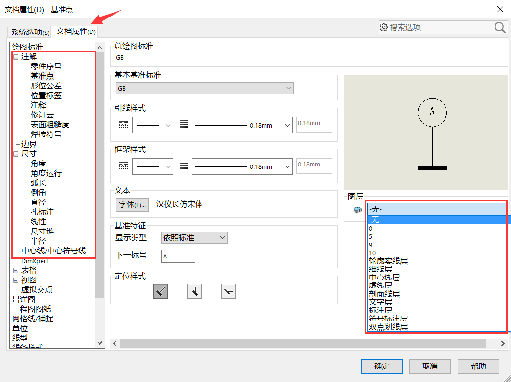Select 表面粗糙度 in the tree
The width and height of the screenshot is (511, 382).
[x=50, y=125]
